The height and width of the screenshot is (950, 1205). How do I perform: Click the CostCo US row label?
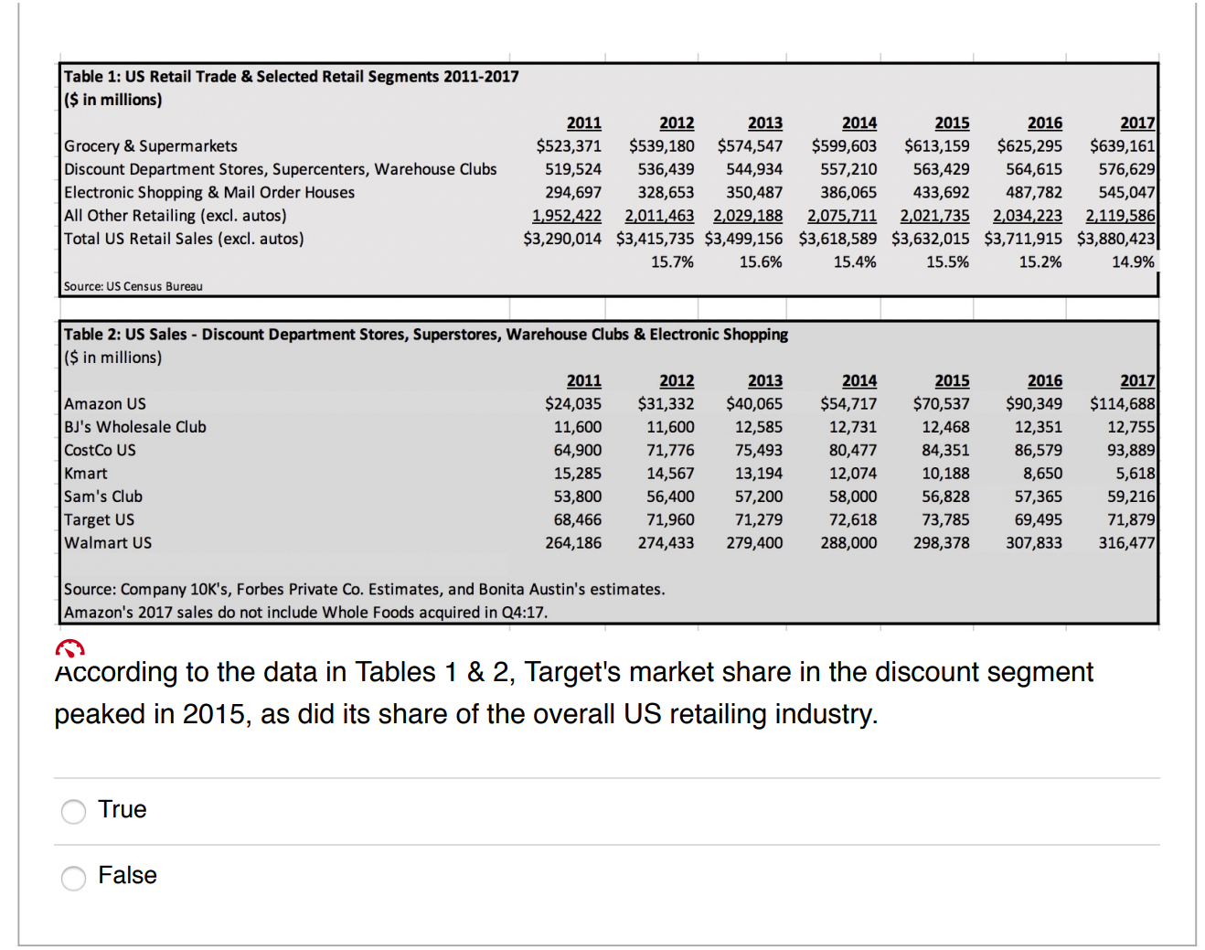tap(100, 450)
